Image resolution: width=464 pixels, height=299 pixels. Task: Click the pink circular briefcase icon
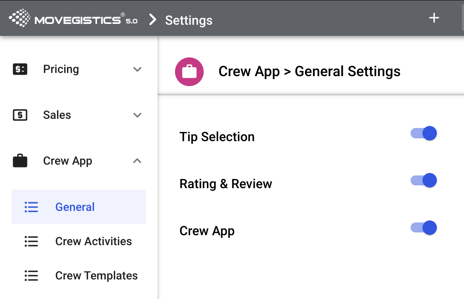[189, 72]
